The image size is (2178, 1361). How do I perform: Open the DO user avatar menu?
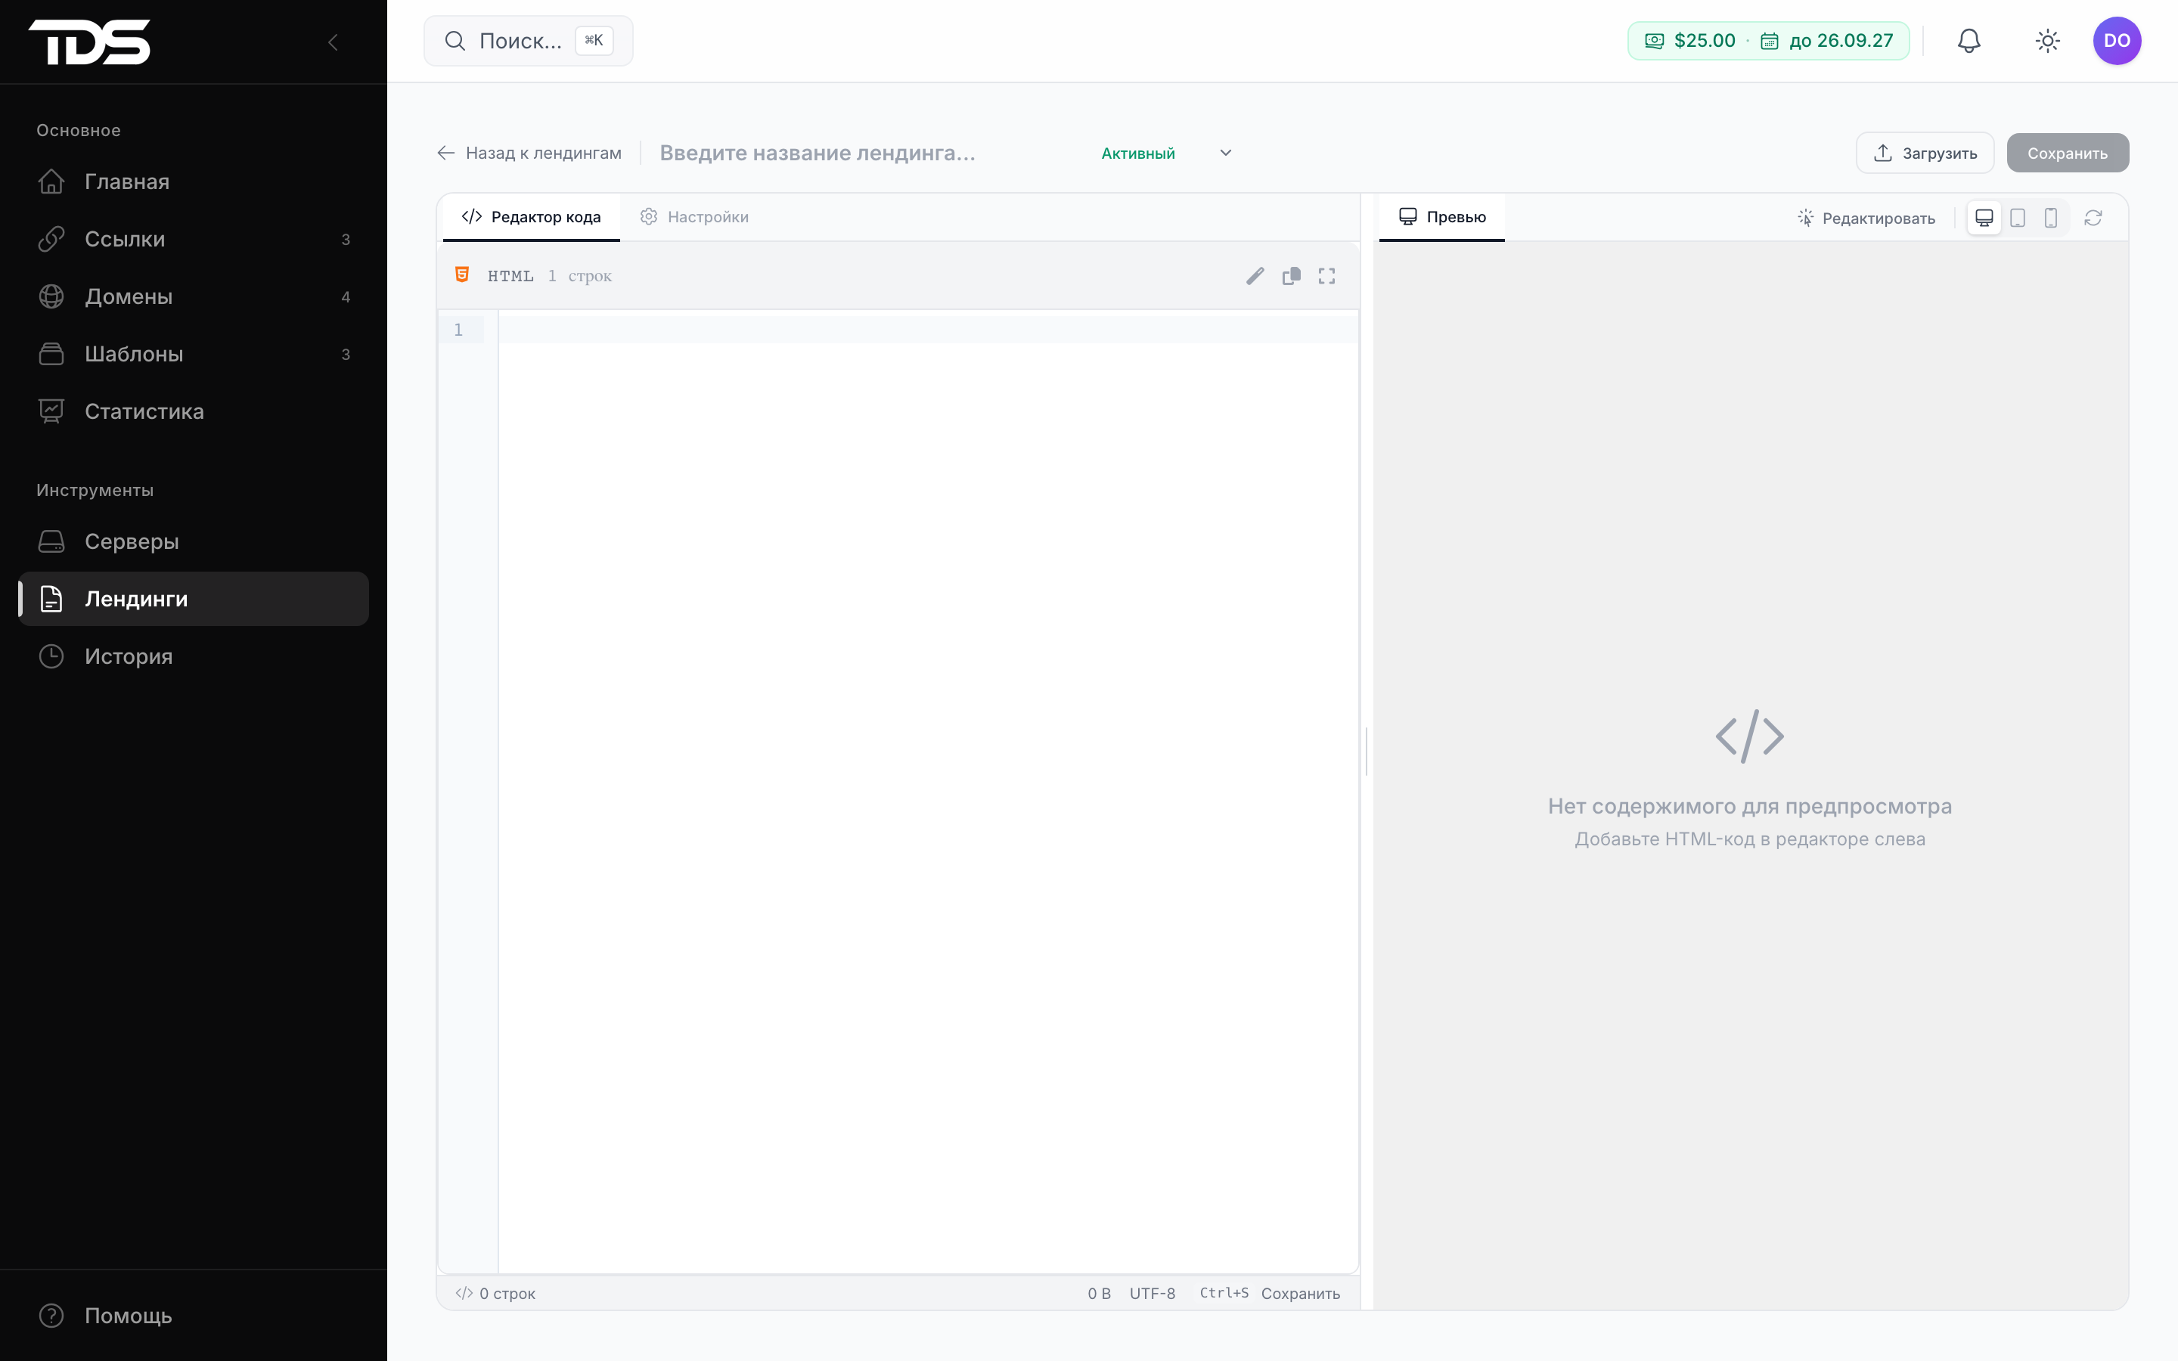coord(2117,41)
